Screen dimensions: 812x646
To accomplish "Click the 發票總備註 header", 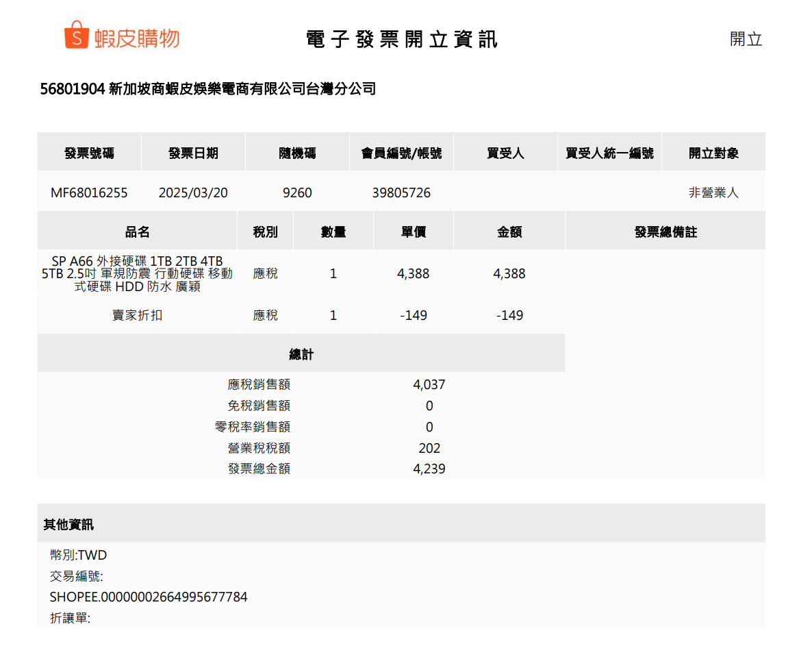I will pyautogui.click(x=665, y=232).
